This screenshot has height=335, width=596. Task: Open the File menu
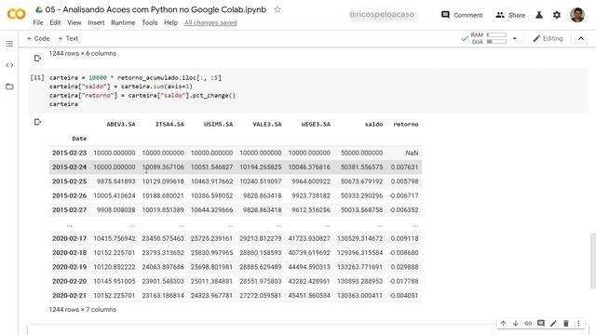(x=38, y=22)
